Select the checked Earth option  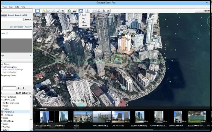click(x=84, y=15)
